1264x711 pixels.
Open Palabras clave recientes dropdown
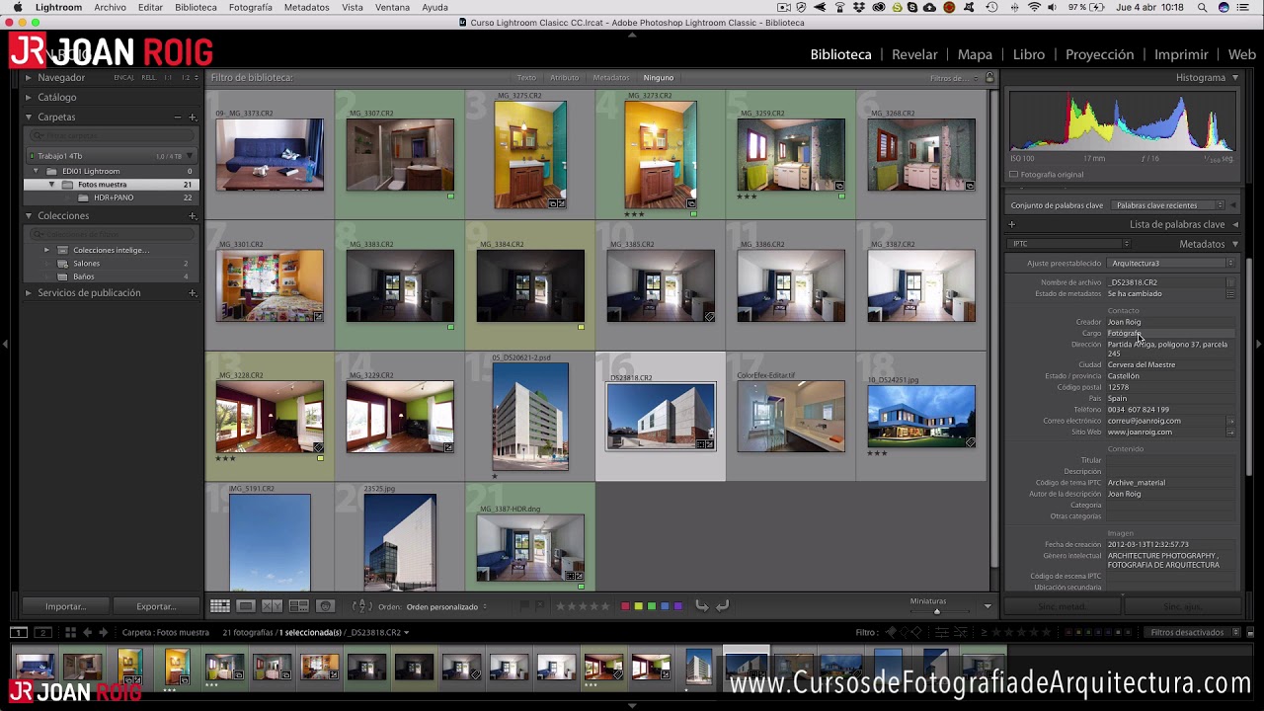pos(1167,205)
